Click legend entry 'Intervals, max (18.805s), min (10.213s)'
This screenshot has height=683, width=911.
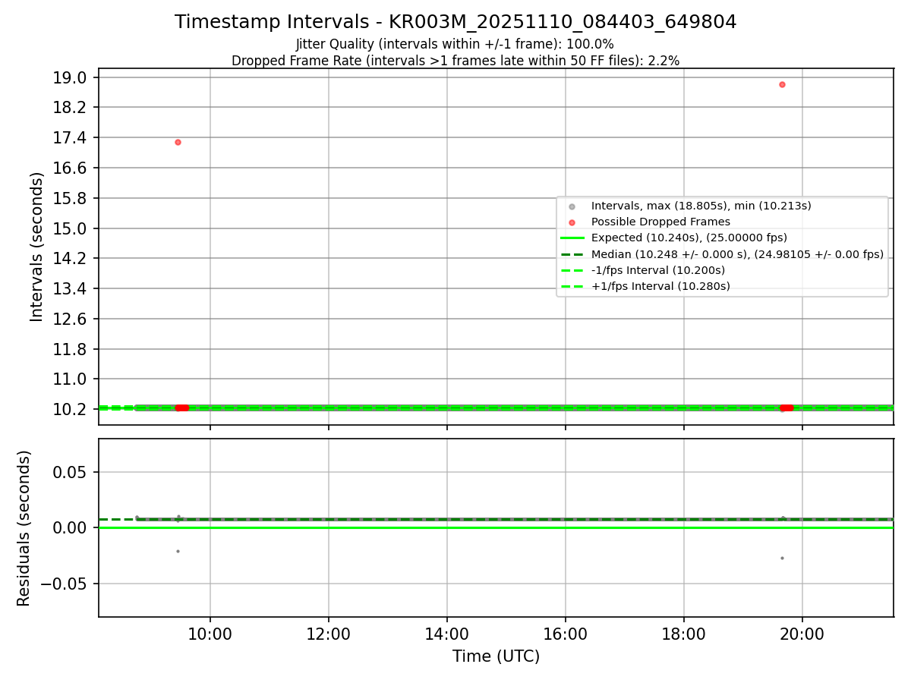click(701, 206)
